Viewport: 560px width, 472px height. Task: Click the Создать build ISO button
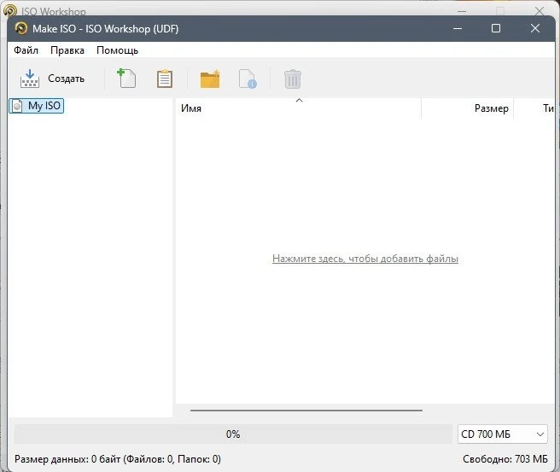coord(52,79)
